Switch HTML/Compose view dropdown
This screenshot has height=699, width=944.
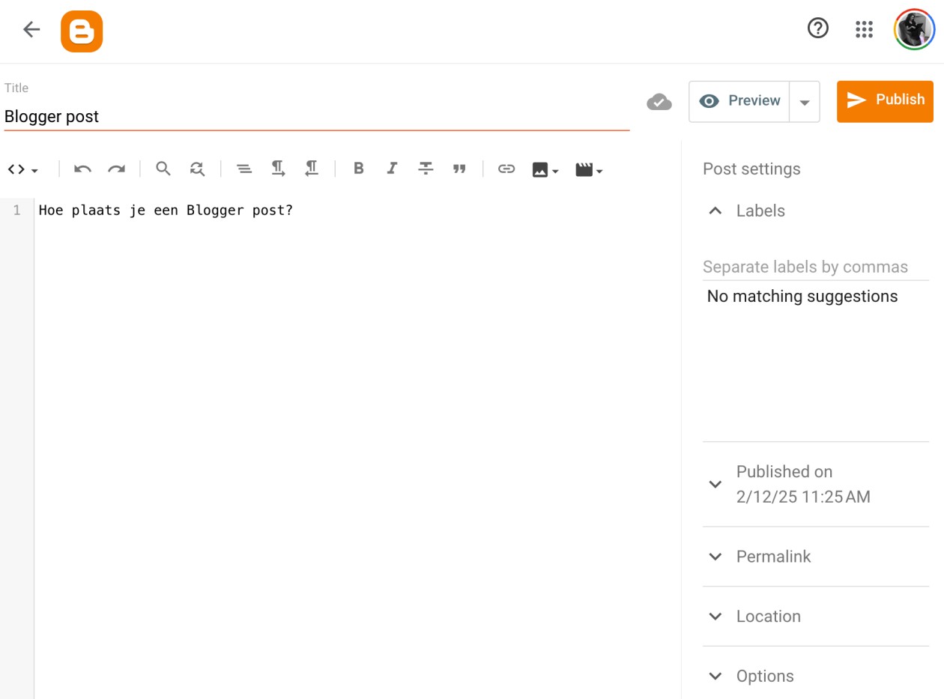click(23, 169)
